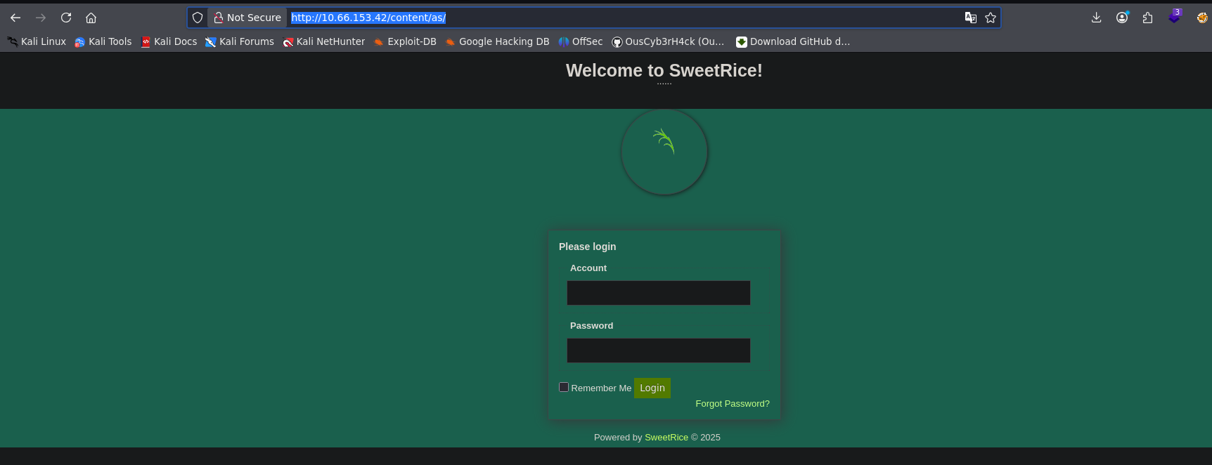Viewport: 1212px width, 465px height.
Task: Open the Firefox account icon
Action: pos(1122,18)
